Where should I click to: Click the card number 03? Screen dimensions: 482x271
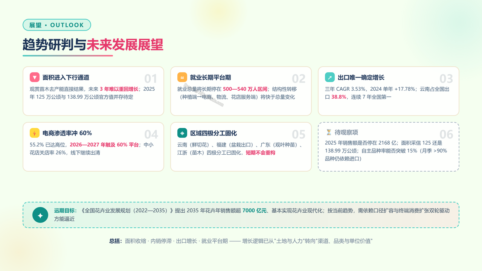click(446, 79)
